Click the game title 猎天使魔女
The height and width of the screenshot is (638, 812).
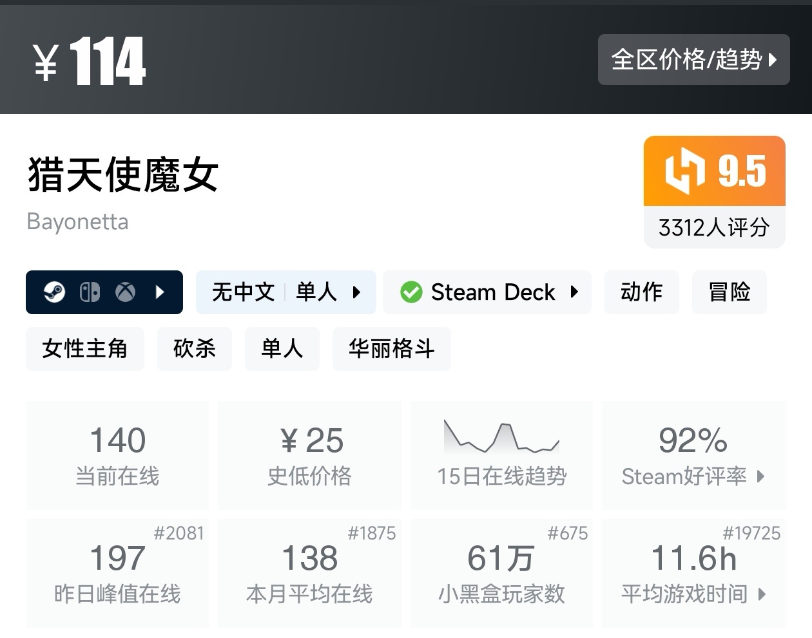coord(123,175)
